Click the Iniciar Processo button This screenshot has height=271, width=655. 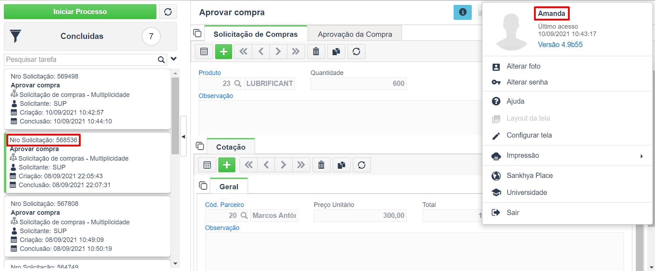click(80, 12)
